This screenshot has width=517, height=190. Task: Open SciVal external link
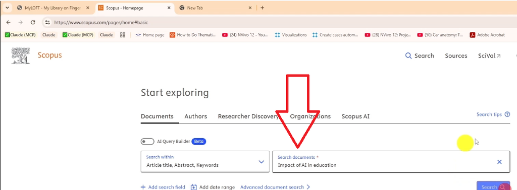coord(489,55)
